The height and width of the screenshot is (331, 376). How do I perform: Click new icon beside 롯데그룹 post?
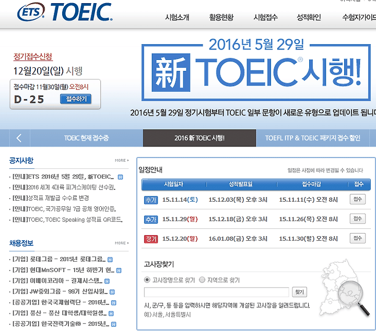pos(110,260)
